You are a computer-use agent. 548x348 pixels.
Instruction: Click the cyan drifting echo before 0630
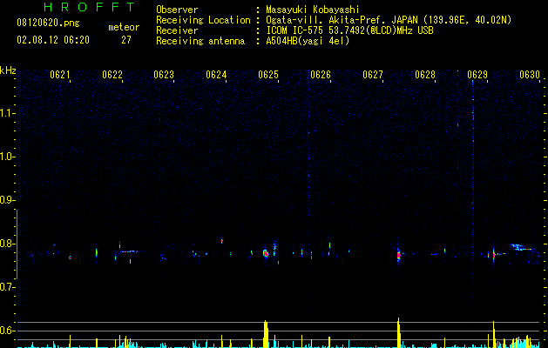(x=521, y=247)
